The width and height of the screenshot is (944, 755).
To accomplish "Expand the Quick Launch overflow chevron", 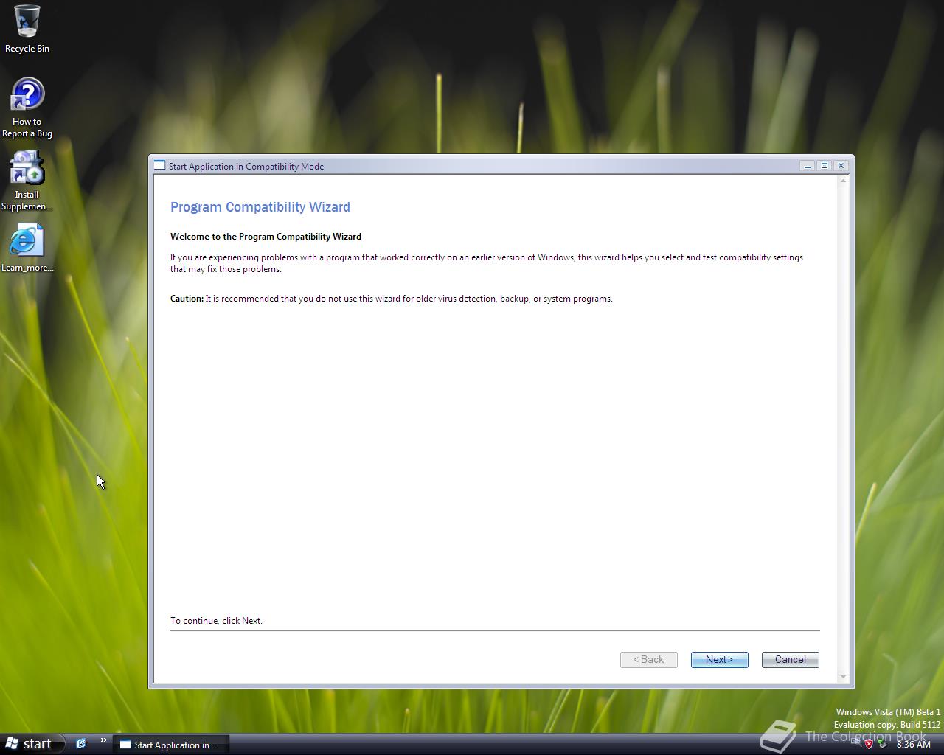I will pyautogui.click(x=103, y=740).
